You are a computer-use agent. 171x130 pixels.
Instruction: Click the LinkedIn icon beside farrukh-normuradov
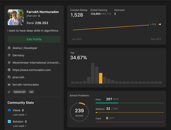[9, 85]
